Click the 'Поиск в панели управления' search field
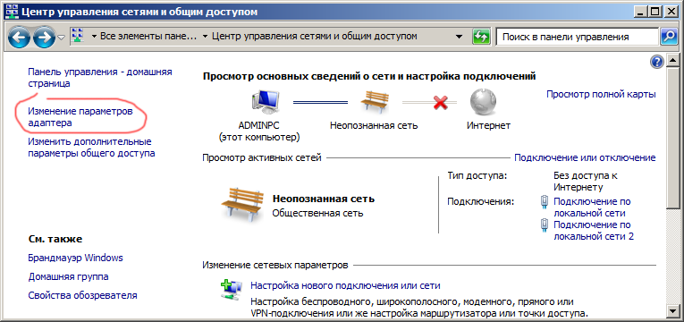684x322 pixels. coord(577,37)
